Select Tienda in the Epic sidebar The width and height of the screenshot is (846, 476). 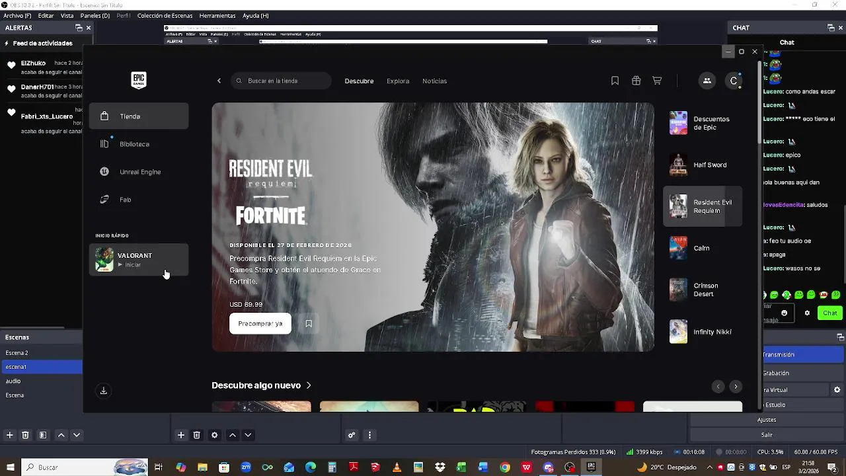click(139, 116)
